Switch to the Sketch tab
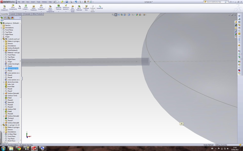The width and height of the screenshot is (243, 151). (x=19, y=14)
